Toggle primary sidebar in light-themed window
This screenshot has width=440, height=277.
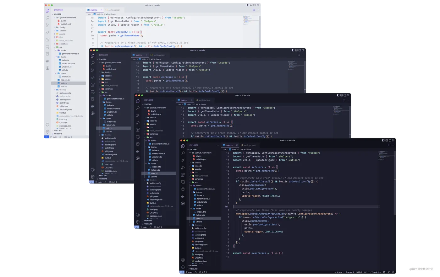(x=248, y=5)
